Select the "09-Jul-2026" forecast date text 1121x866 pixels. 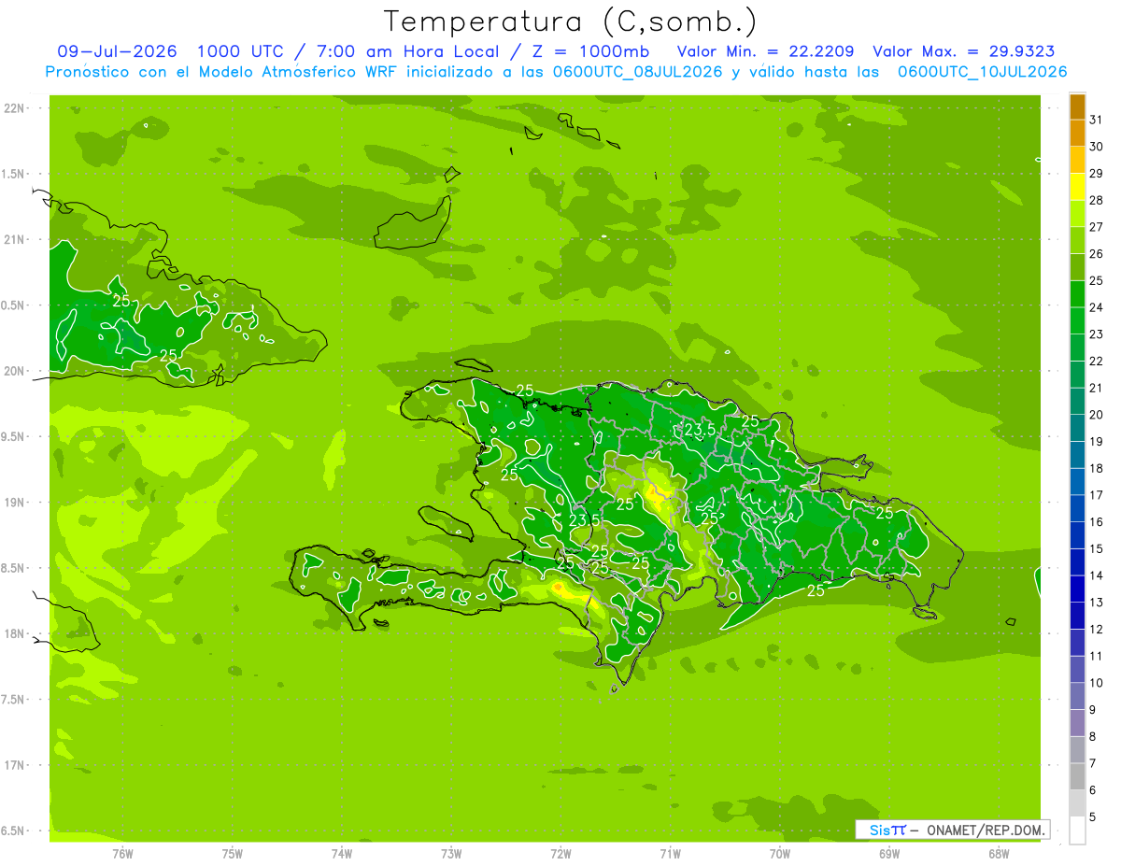click(118, 51)
